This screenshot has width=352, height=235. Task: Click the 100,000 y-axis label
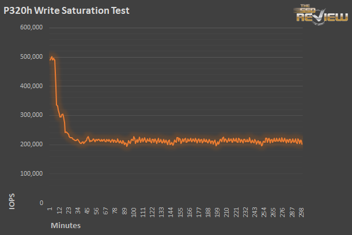tap(32, 173)
